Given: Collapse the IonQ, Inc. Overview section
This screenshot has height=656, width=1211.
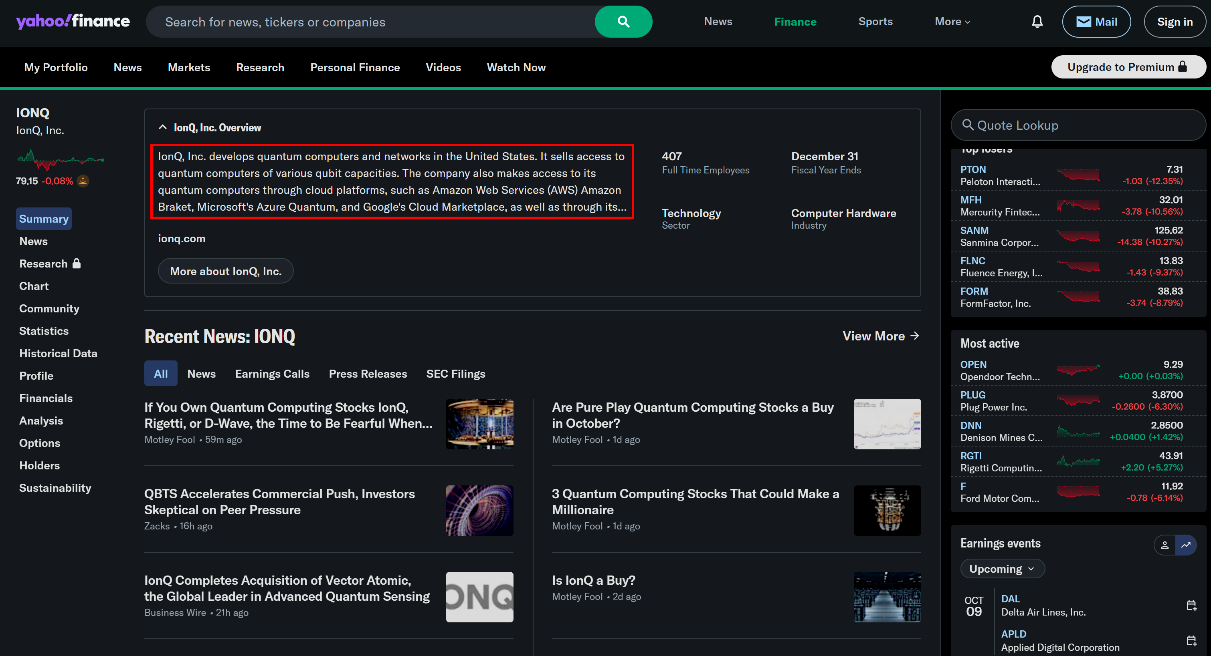Looking at the screenshot, I should (162, 127).
